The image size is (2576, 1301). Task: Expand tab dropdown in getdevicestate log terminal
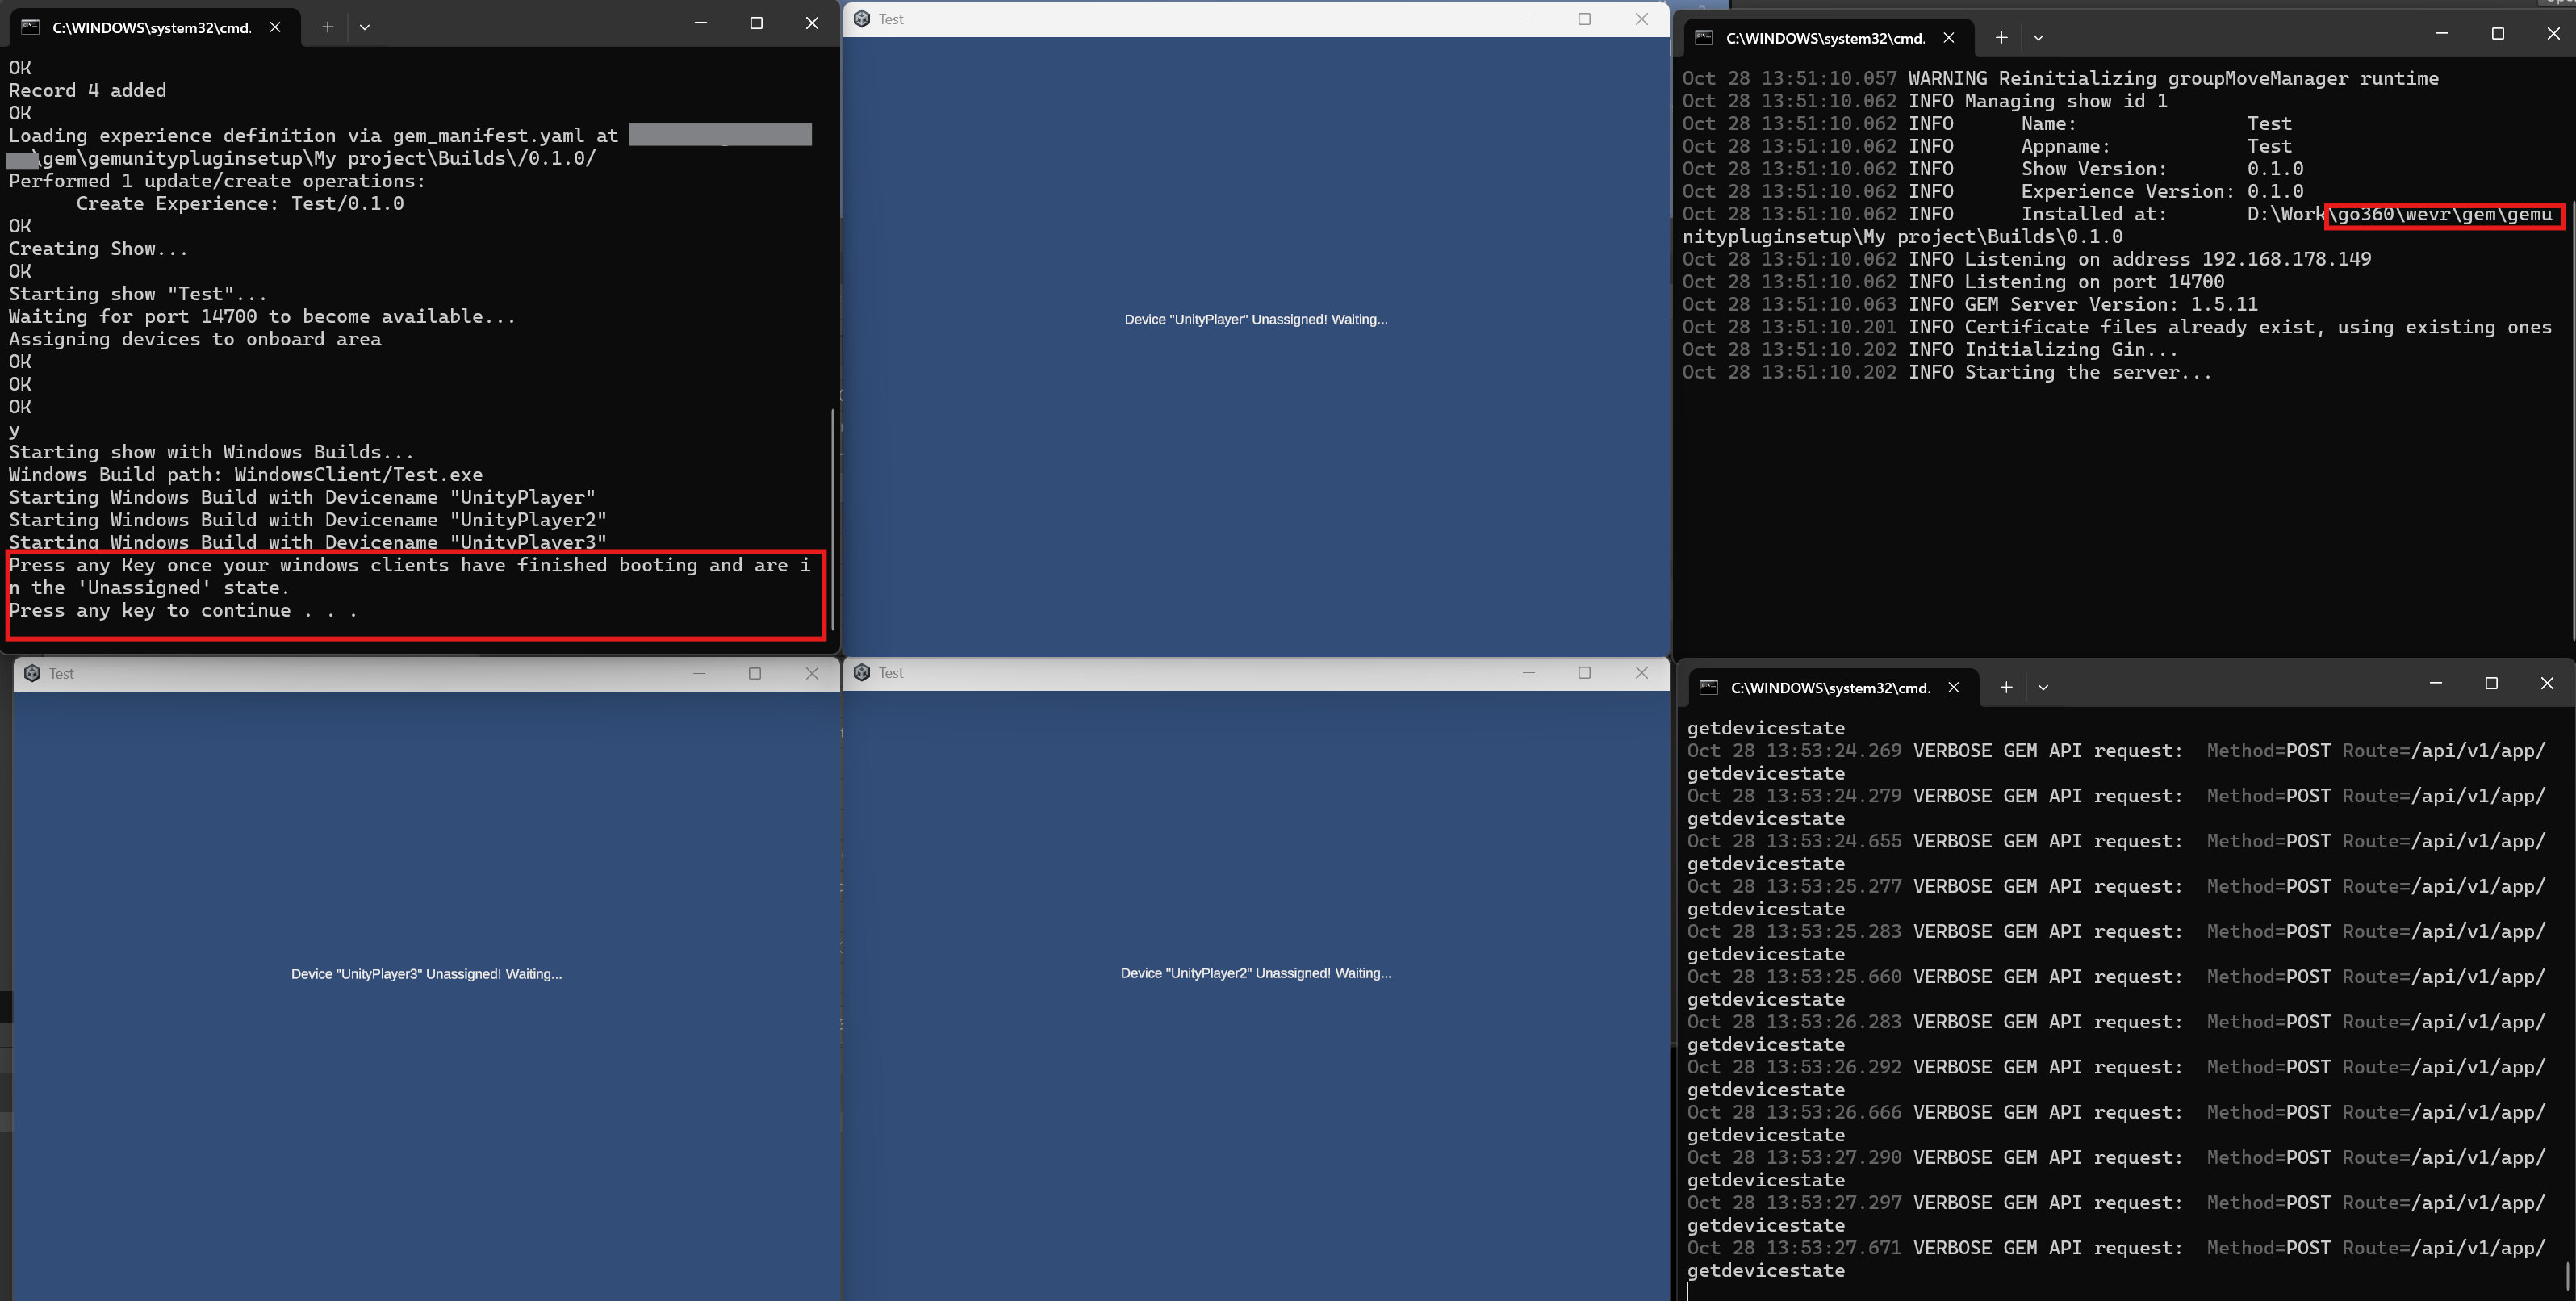point(2043,687)
